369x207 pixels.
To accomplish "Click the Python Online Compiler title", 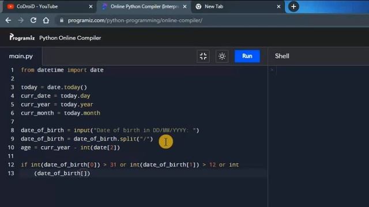I will pos(70,38).
